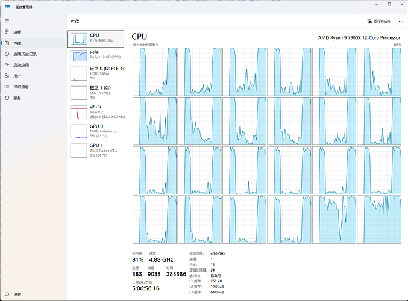Click the 运行新任务 button text

(382, 21)
